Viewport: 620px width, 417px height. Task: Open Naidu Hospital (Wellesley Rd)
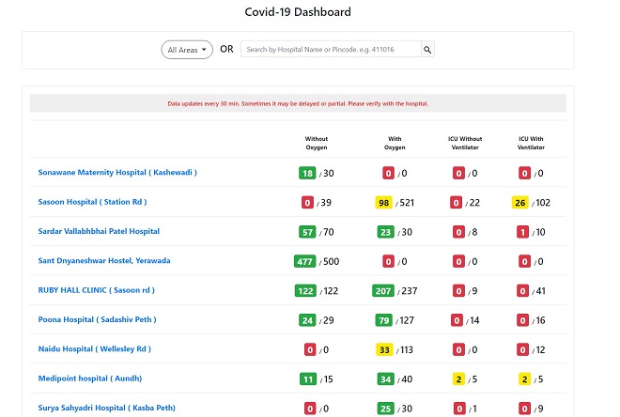point(94,348)
